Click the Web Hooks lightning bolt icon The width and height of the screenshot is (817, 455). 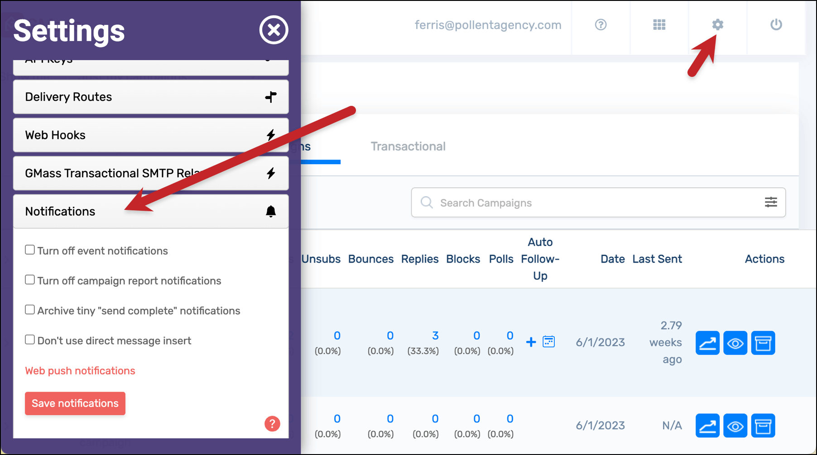pyautogui.click(x=271, y=135)
